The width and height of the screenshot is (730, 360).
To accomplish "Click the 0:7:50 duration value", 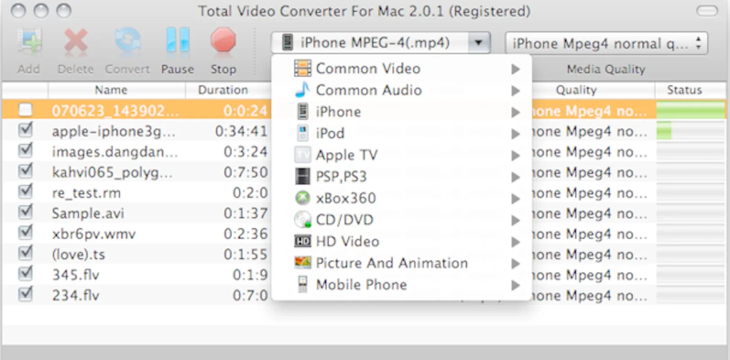I will coord(245,172).
